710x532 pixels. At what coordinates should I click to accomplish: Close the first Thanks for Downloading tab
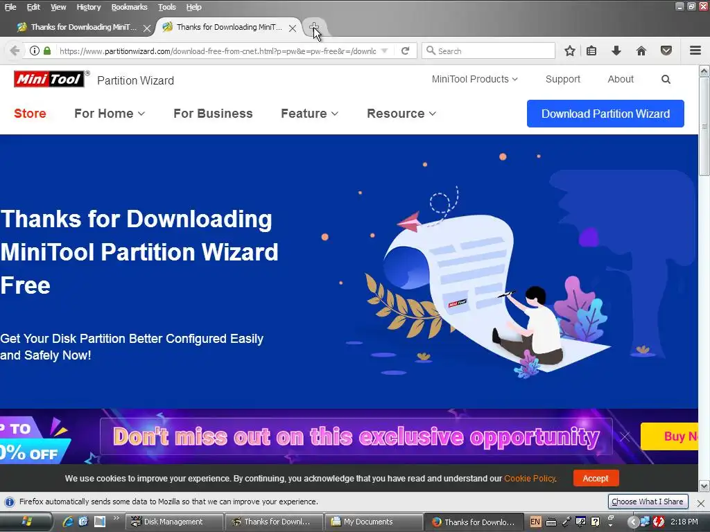click(x=147, y=28)
